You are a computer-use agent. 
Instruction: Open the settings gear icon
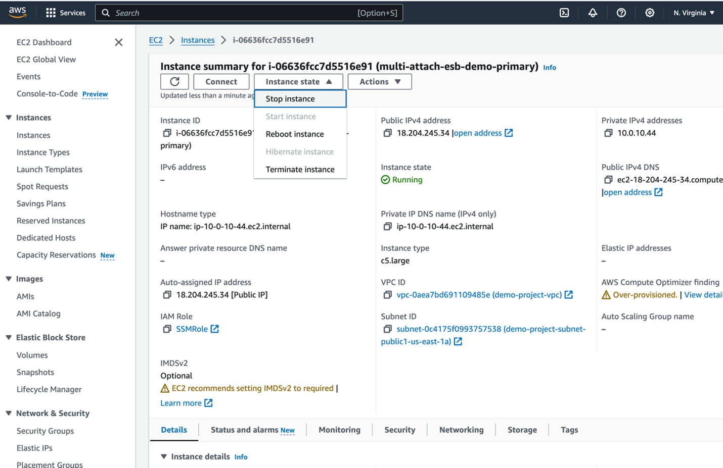[x=650, y=13]
